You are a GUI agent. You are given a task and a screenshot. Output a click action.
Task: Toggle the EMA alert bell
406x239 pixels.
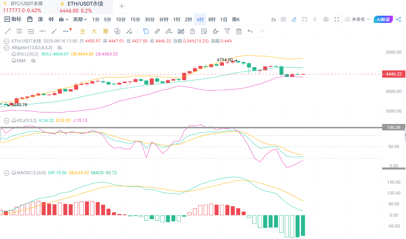(13, 61)
